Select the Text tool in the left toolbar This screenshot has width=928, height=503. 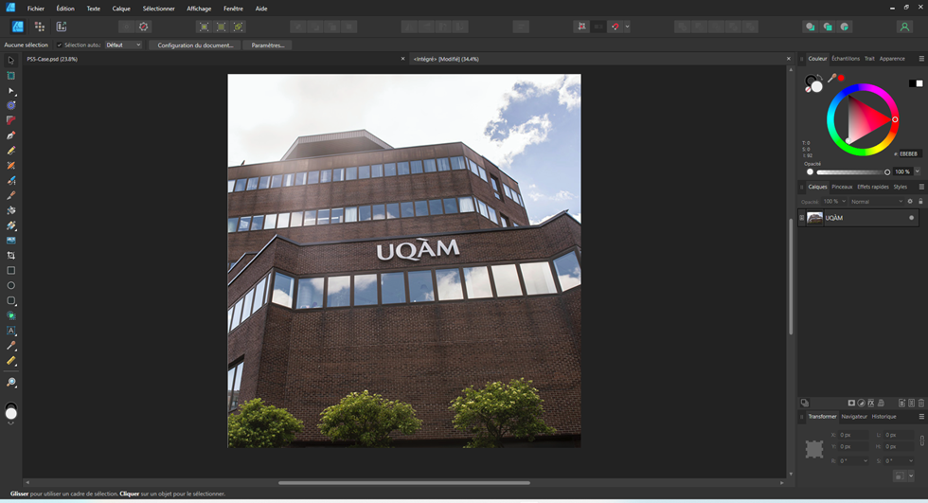11,331
